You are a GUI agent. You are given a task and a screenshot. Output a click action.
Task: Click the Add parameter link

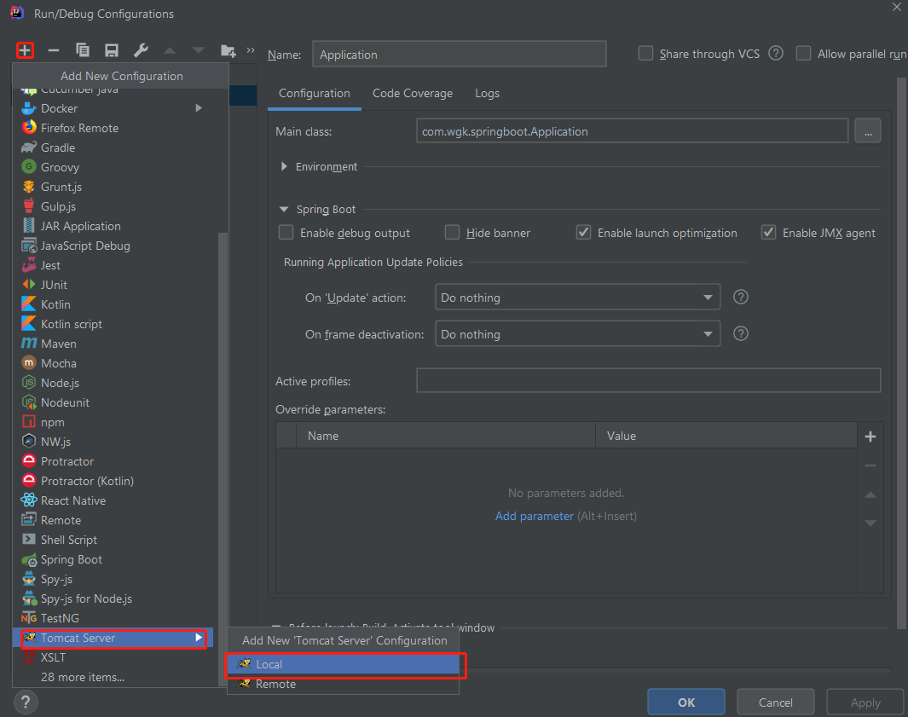[534, 516]
